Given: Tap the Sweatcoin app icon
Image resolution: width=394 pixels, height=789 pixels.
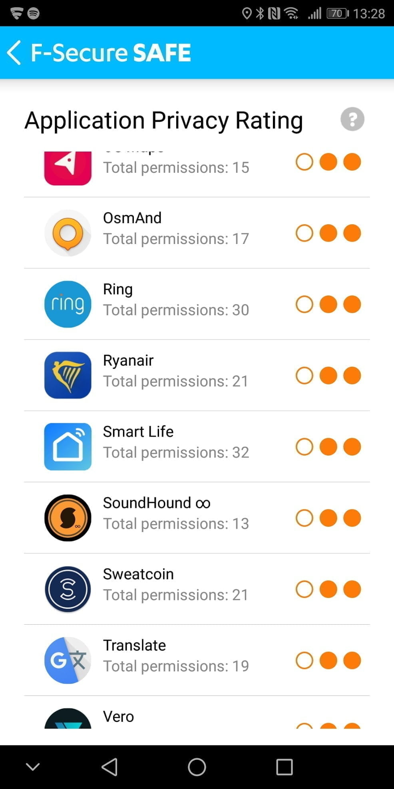Looking at the screenshot, I should tap(68, 589).
